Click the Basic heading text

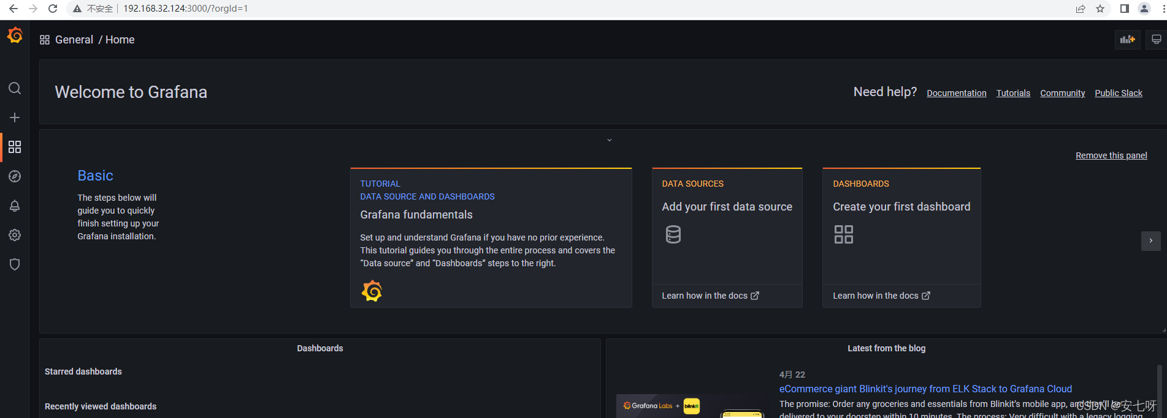pos(95,176)
